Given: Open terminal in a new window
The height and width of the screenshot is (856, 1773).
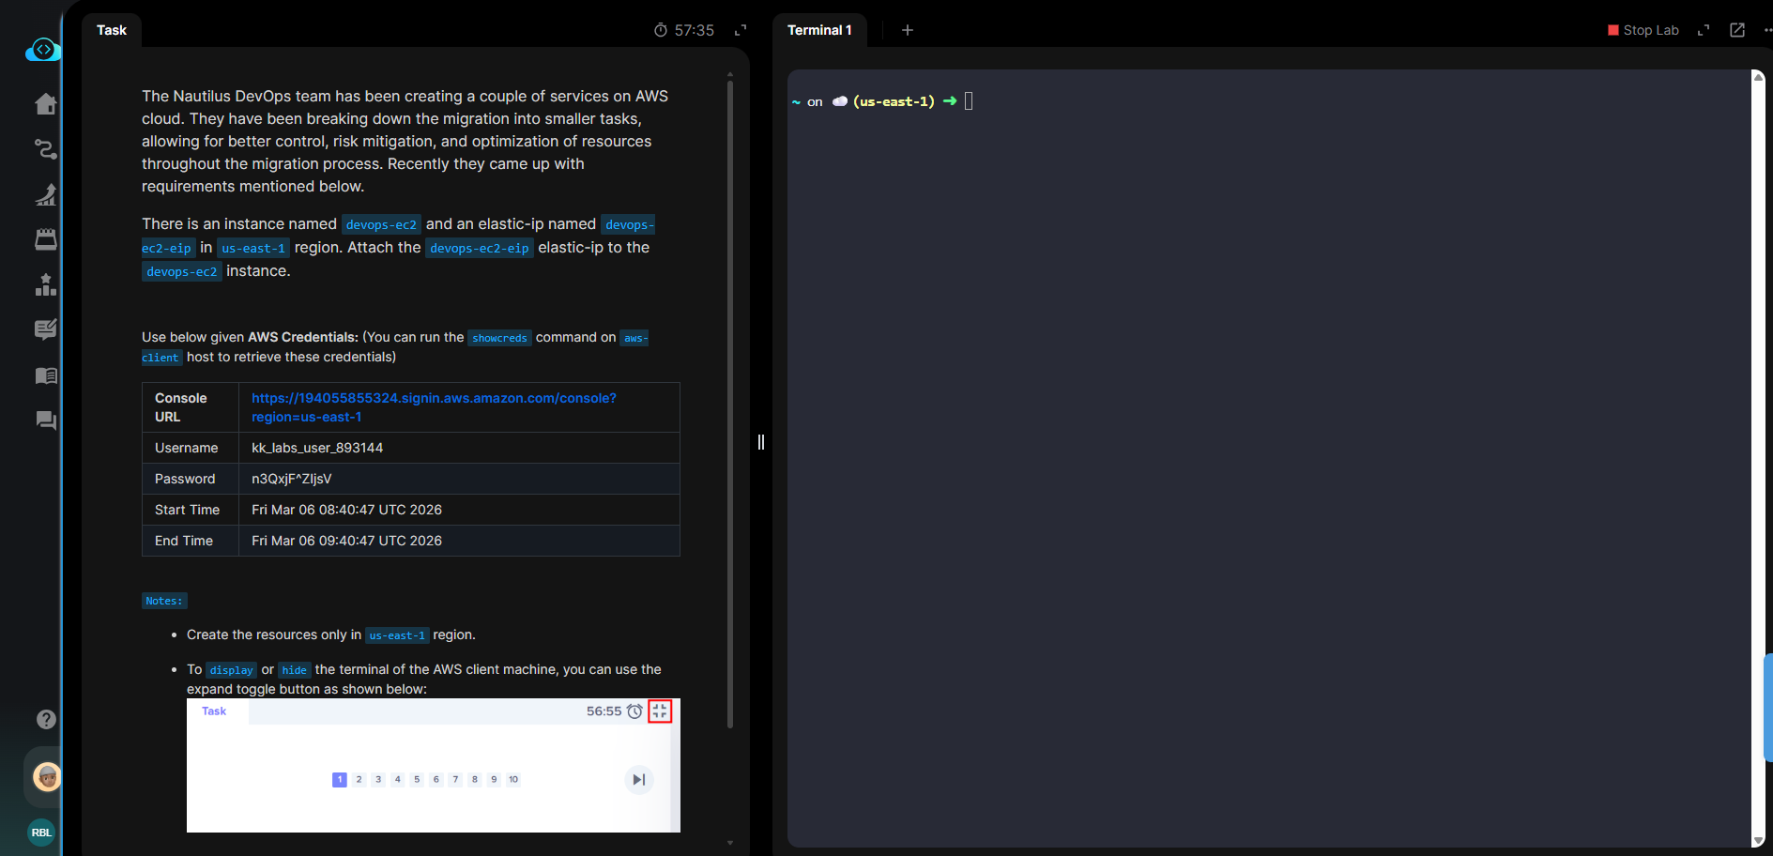Looking at the screenshot, I should pos(1737,30).
